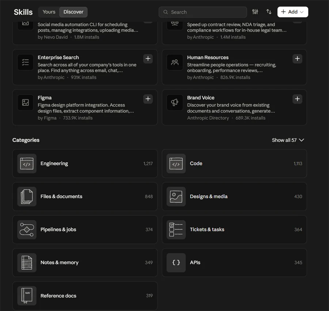
Task: Click the Categories section heading
Action: (x=26, y=140)
